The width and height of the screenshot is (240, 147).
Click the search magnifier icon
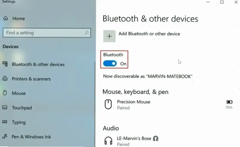pyautogui.click(x=87, y=33)
